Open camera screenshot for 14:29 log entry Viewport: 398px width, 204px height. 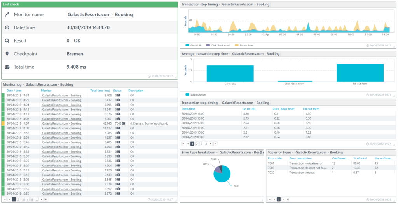[x=119, y=100]
